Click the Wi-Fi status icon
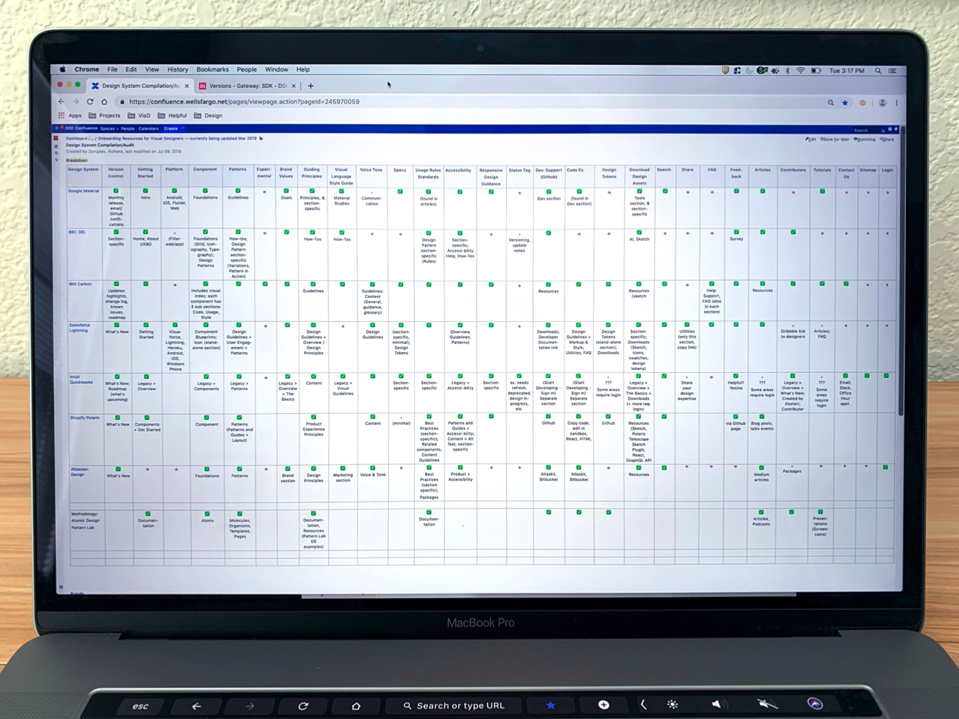This screenshot has height=719, width=959. pyautogui.click(x=800, y=70)
